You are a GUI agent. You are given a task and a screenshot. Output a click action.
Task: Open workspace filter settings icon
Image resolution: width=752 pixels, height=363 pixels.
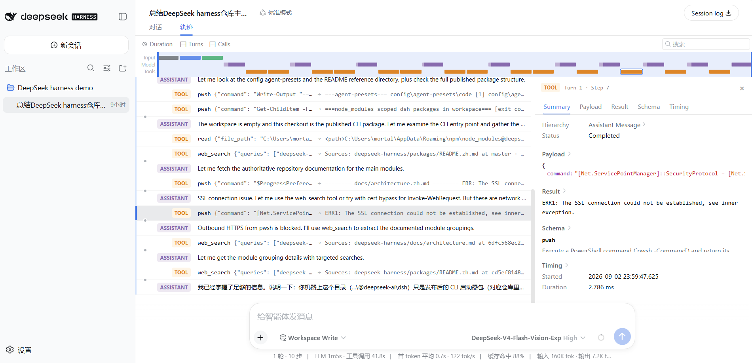tap(107, 68)
